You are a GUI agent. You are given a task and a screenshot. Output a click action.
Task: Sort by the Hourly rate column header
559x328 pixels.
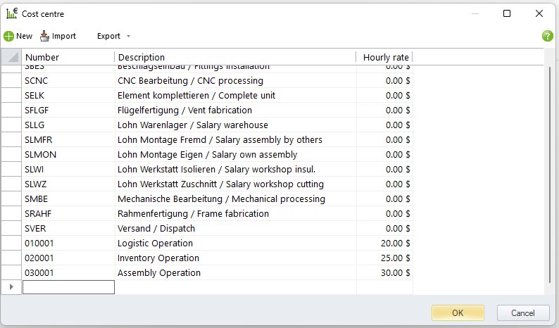click(384, 57)
